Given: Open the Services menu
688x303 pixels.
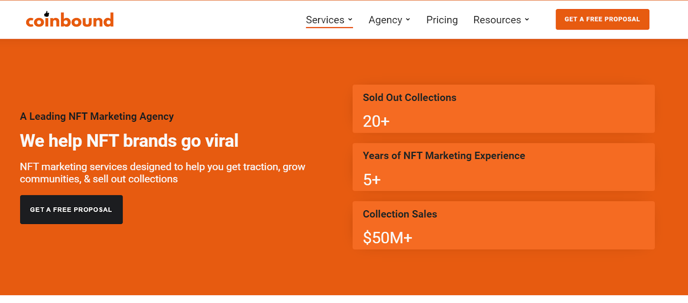Looking at the screenshot, I should tap(325, 20).
